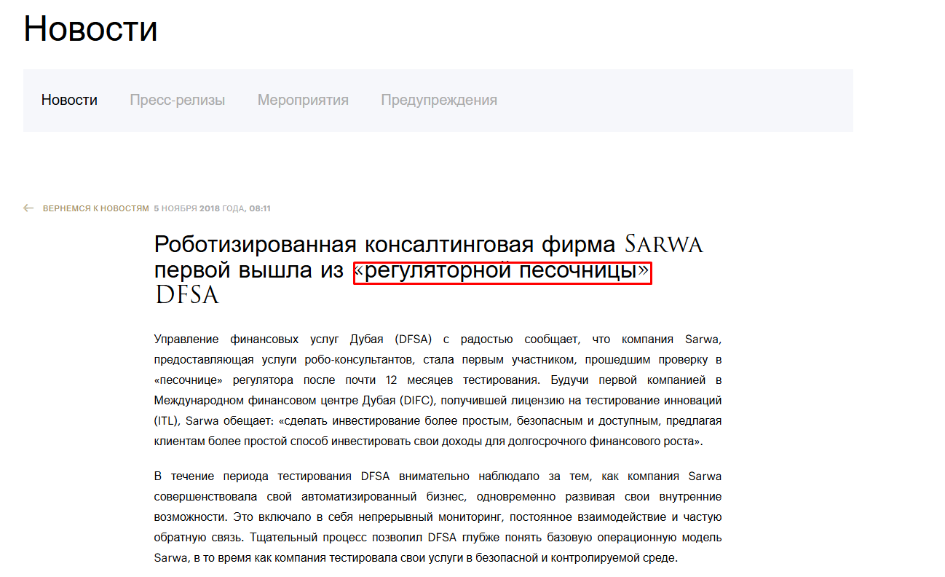The height and width of the screenshot is (577, 945).
Task: Click the back arrow icon beside "Вернемся к новостям"
Action: 28,208
